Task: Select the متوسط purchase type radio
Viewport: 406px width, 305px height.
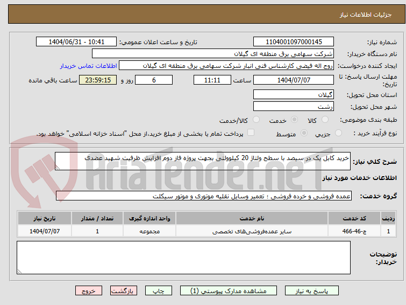Action: click(x=304, y=133)
